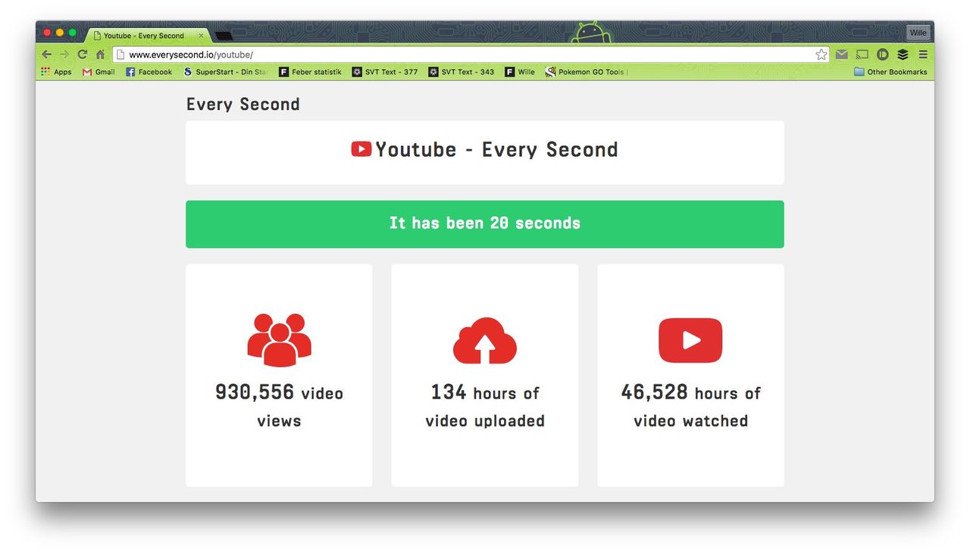Open the SuperStart bookmark
The height and width of the screenshot is (553, 970).
pos(226,72)
